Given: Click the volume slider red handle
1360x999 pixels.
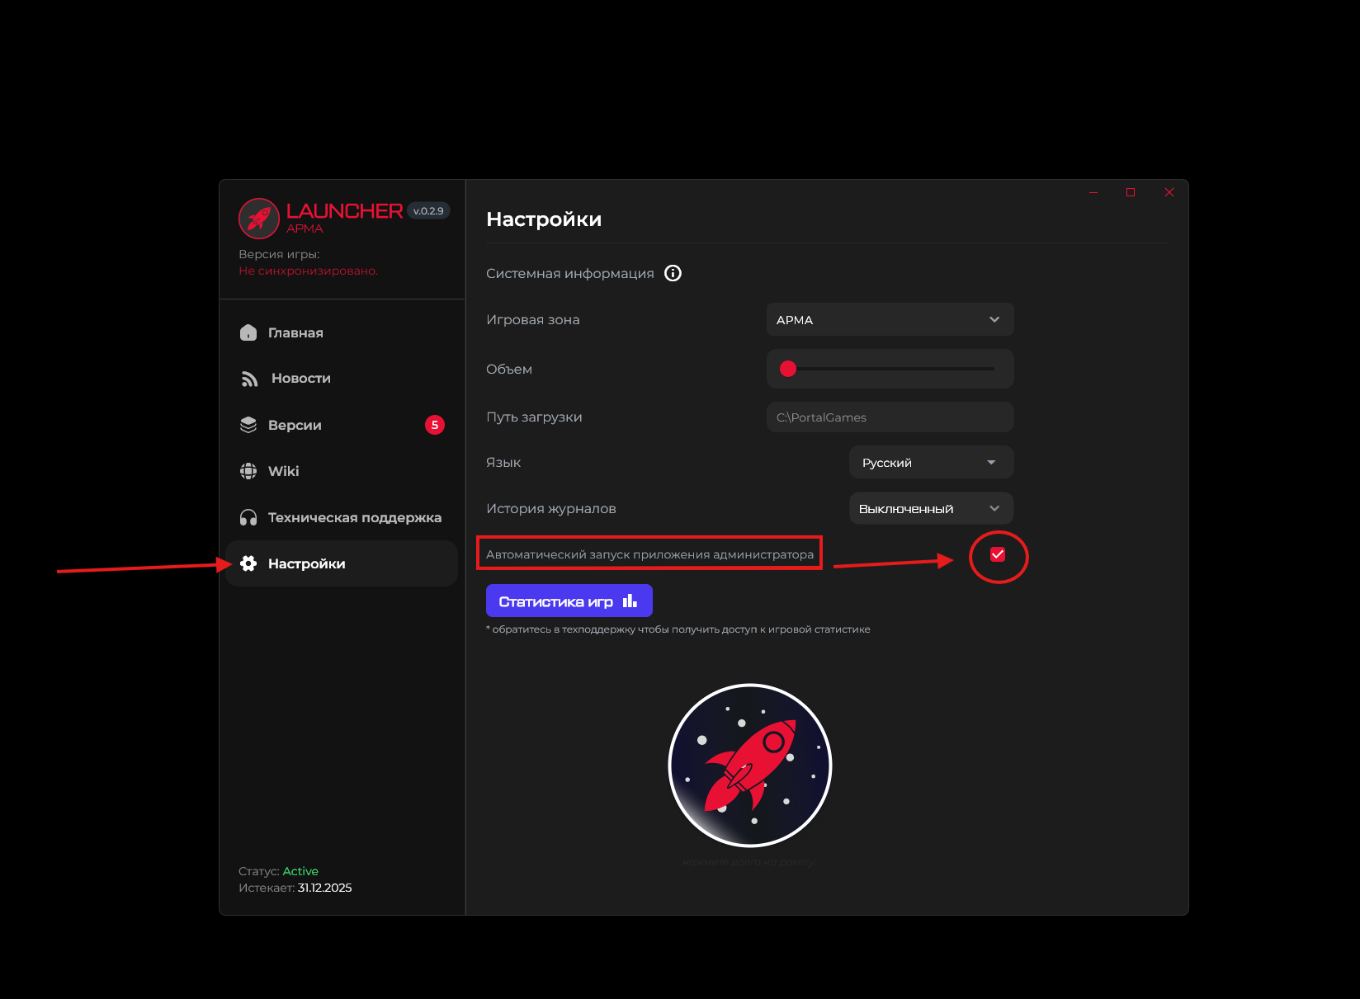Looking at the screenshot, I should tap(788, 369).
